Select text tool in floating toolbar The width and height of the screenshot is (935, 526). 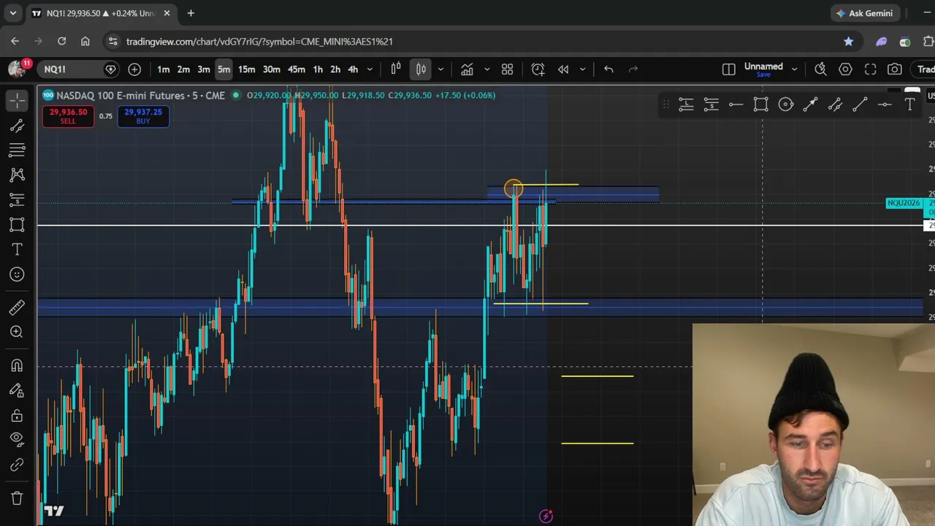(x=910, y=105)
